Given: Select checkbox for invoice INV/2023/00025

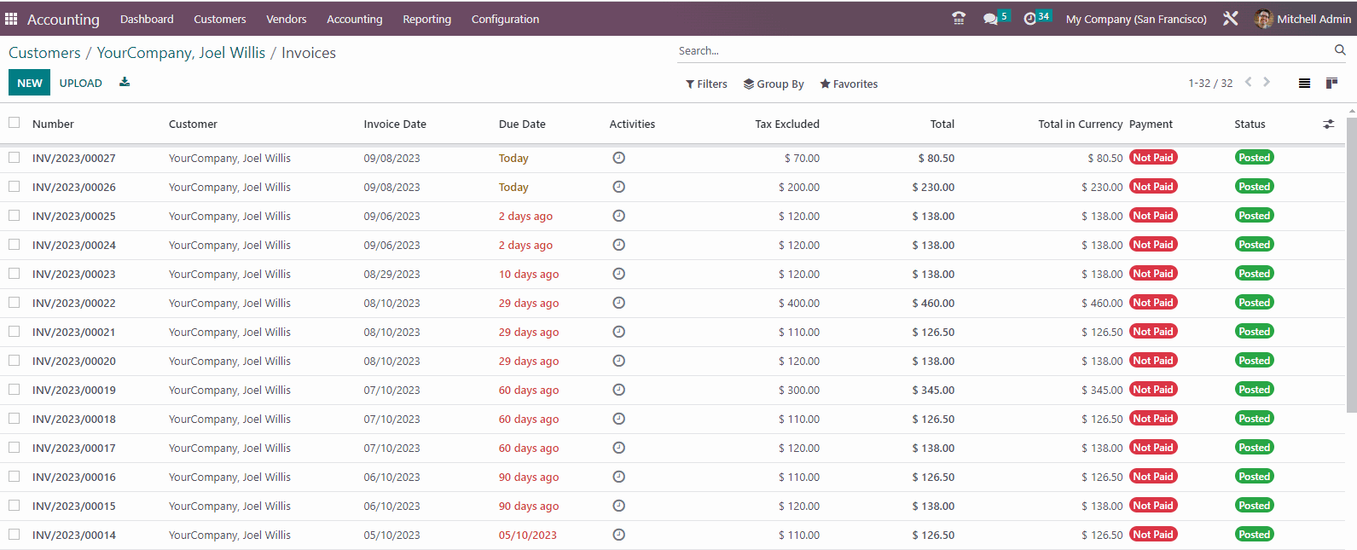Looking at the screenshot, I should (x=14, y=216).
